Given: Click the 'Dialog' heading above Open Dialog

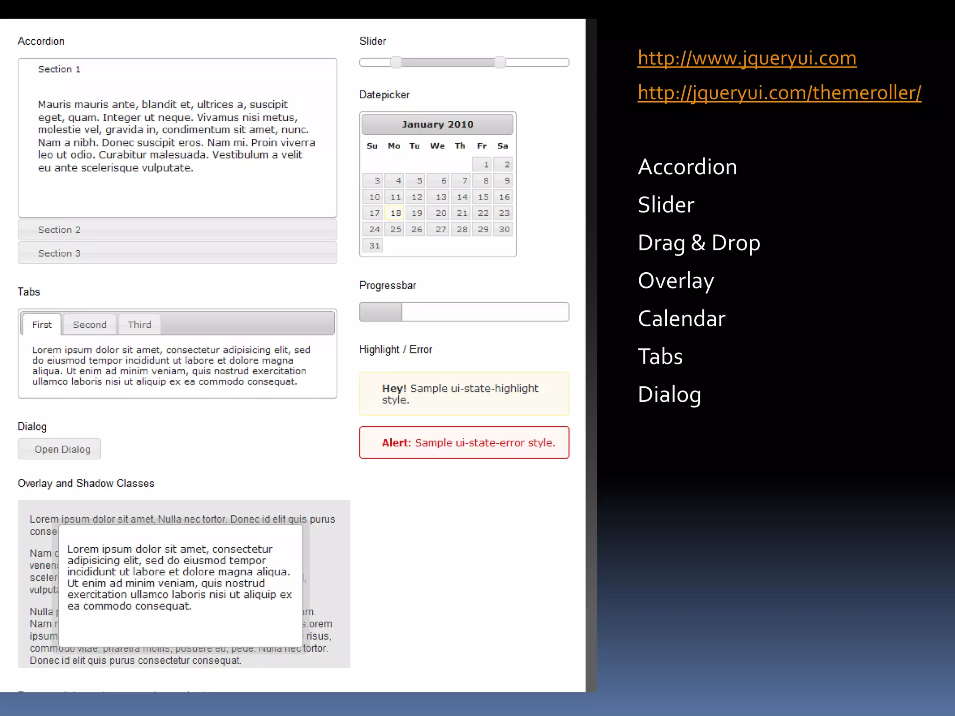Looking at the screenshot, I should tap(32, 427).
